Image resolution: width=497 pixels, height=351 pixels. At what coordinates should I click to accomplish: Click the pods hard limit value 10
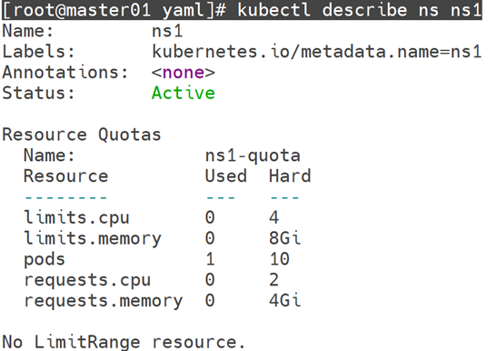(279, 259)
